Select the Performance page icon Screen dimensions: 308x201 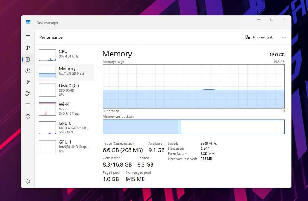(x=28, y=60)
